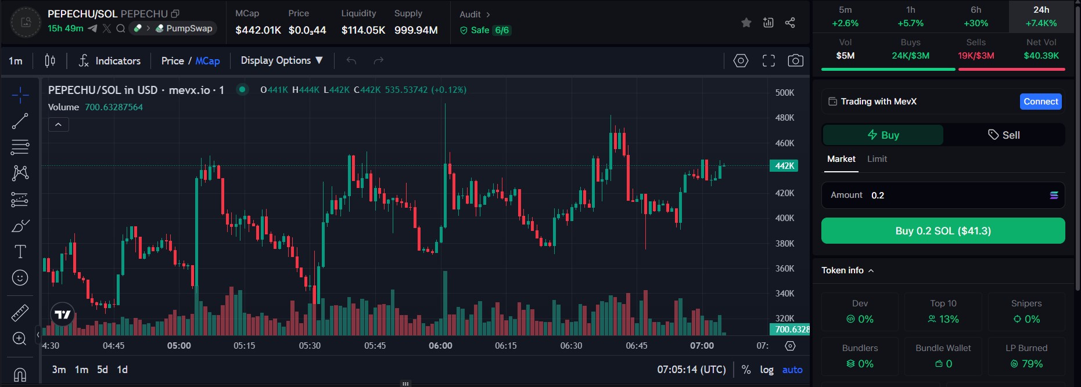Select the 6h stats period
The image size is (1081, 387).
(976, 16)
